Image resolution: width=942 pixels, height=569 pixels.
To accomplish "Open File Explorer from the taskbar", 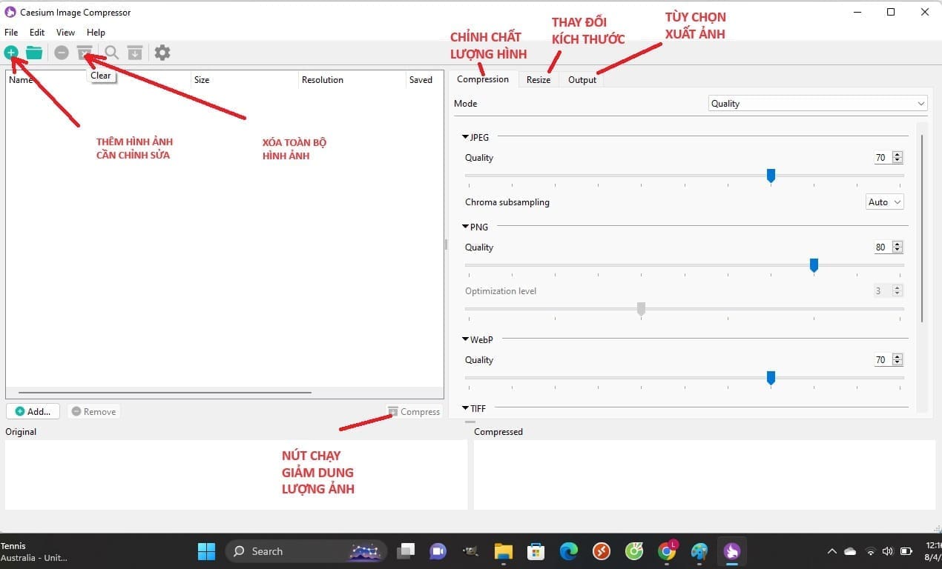I will [504, 551].
